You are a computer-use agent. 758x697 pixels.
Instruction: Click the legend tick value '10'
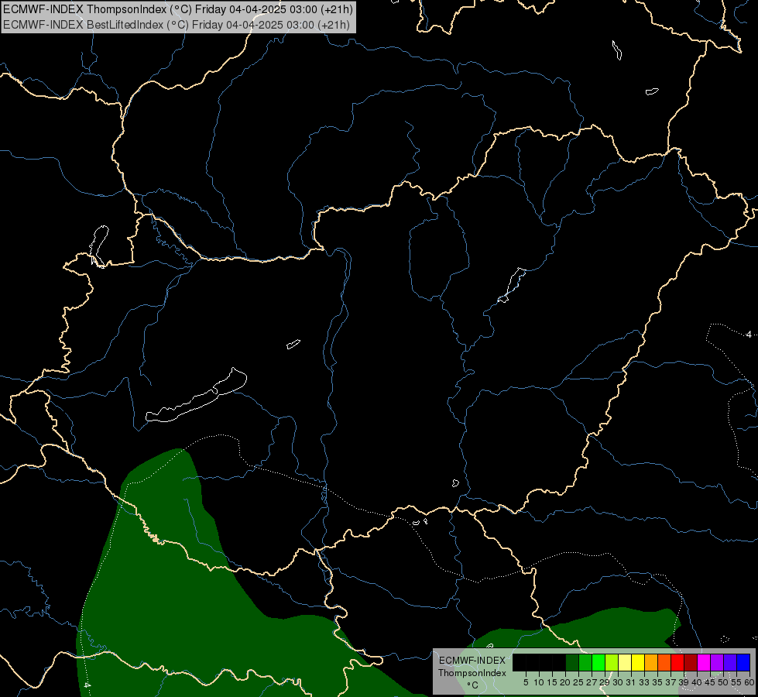539,682
